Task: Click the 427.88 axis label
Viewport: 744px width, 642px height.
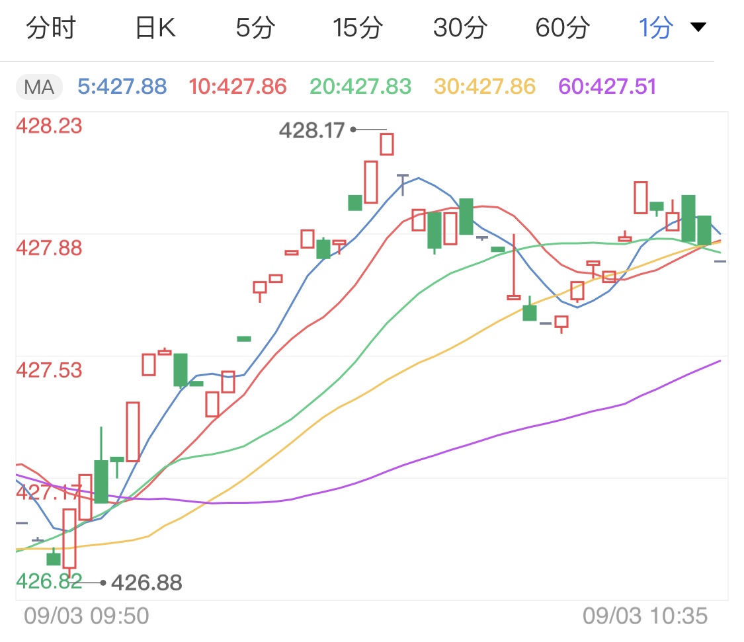Action: 49,248
